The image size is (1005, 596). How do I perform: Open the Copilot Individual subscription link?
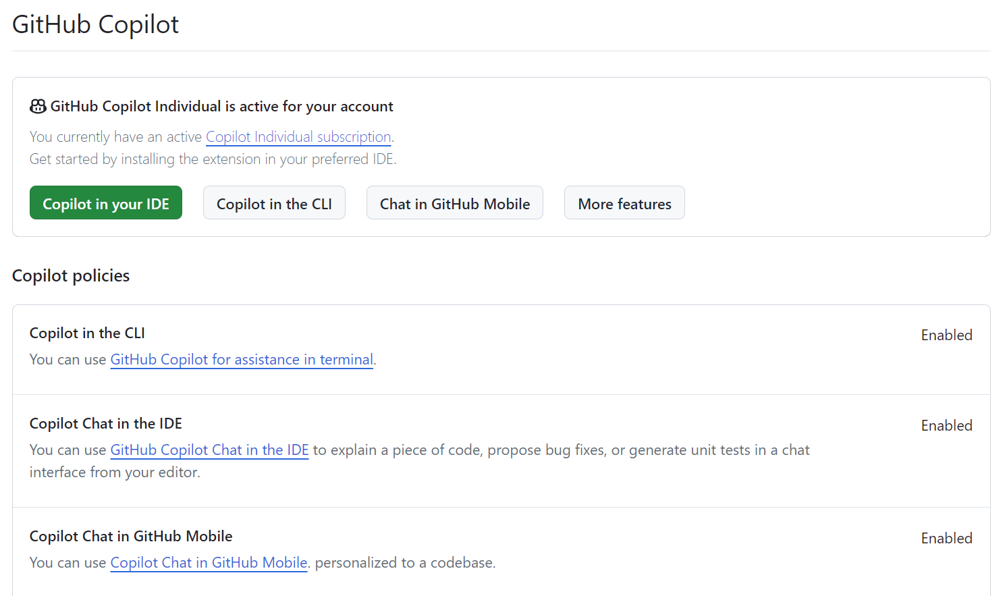298,136
